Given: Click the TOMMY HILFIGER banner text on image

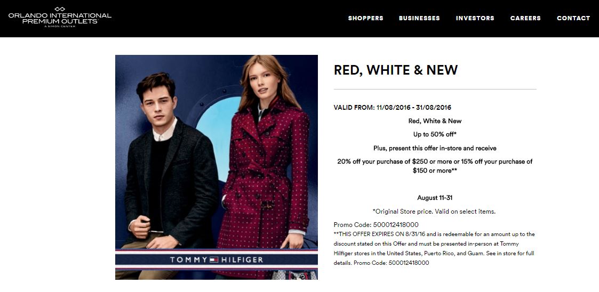Looking at the screenshot, I should coord(217,260).
